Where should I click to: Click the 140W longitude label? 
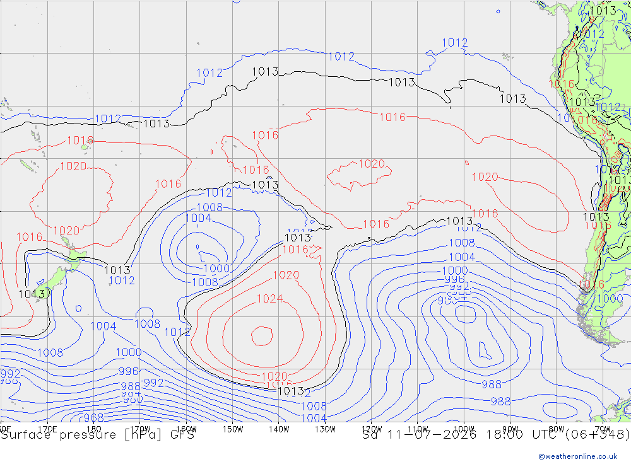click(279, 429)
